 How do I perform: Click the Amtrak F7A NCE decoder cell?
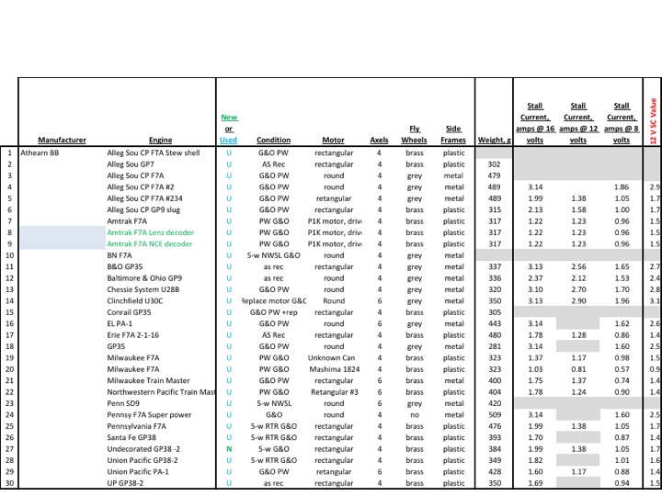[x=150, y=244]
